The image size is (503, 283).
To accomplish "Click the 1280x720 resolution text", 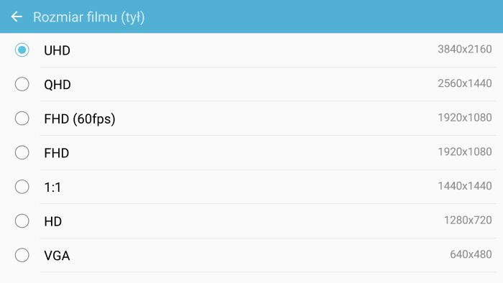I will 468,221.
